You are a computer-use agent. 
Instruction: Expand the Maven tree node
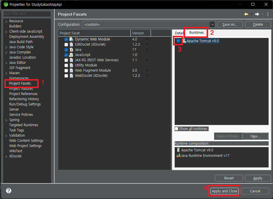[x=6, y=73]
